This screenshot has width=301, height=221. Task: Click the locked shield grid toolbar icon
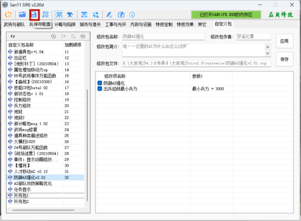[x=96, y=15]
